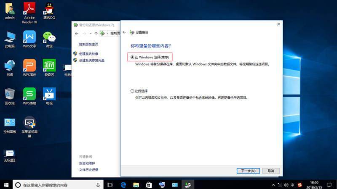The width and height of the screenshot is (337, 189).
Task: Open the Windows Start button
Action: 6,185
